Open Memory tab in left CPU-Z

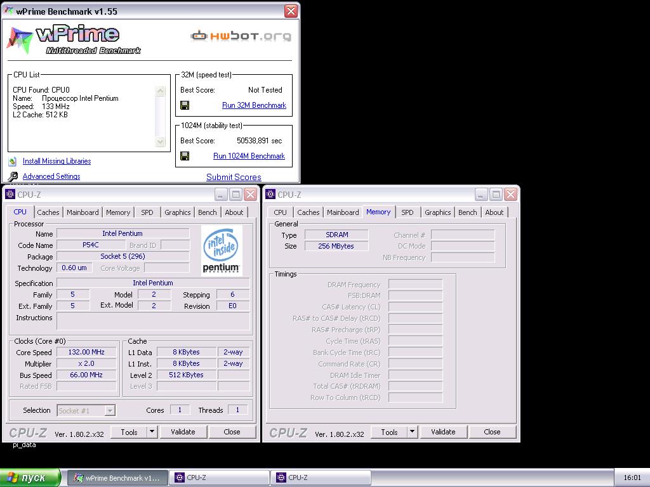click(118, 212)
